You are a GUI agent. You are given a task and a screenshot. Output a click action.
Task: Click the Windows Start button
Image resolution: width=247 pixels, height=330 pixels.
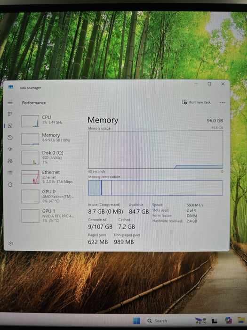click(x=137, y=321)
